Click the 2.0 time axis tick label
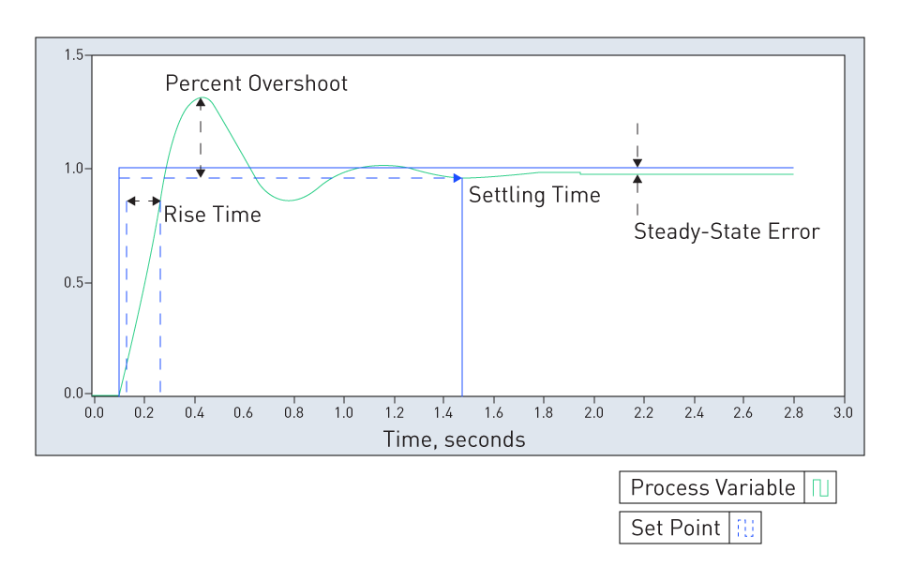The width and height of the screenshot is (900, 581). point(593,412)
